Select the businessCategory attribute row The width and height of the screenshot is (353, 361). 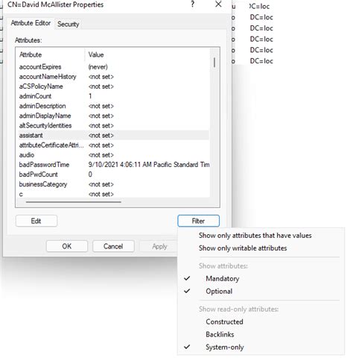click(114, 184)
